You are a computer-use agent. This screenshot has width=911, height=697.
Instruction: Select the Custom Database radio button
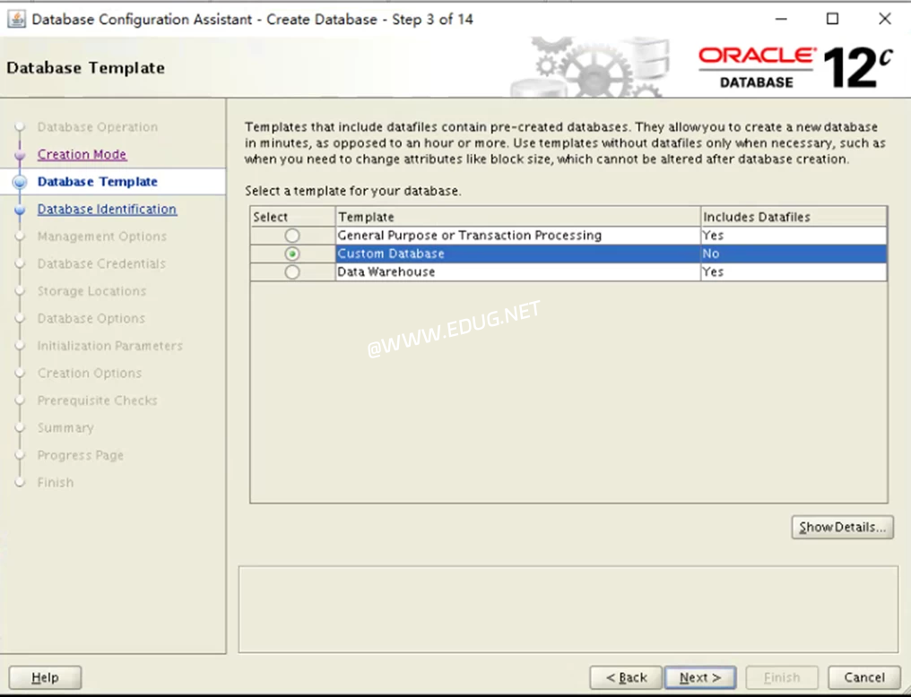point(292,254)
